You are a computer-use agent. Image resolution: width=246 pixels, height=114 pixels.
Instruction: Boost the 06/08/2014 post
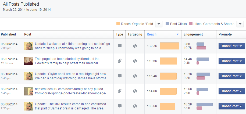point(231,46)
